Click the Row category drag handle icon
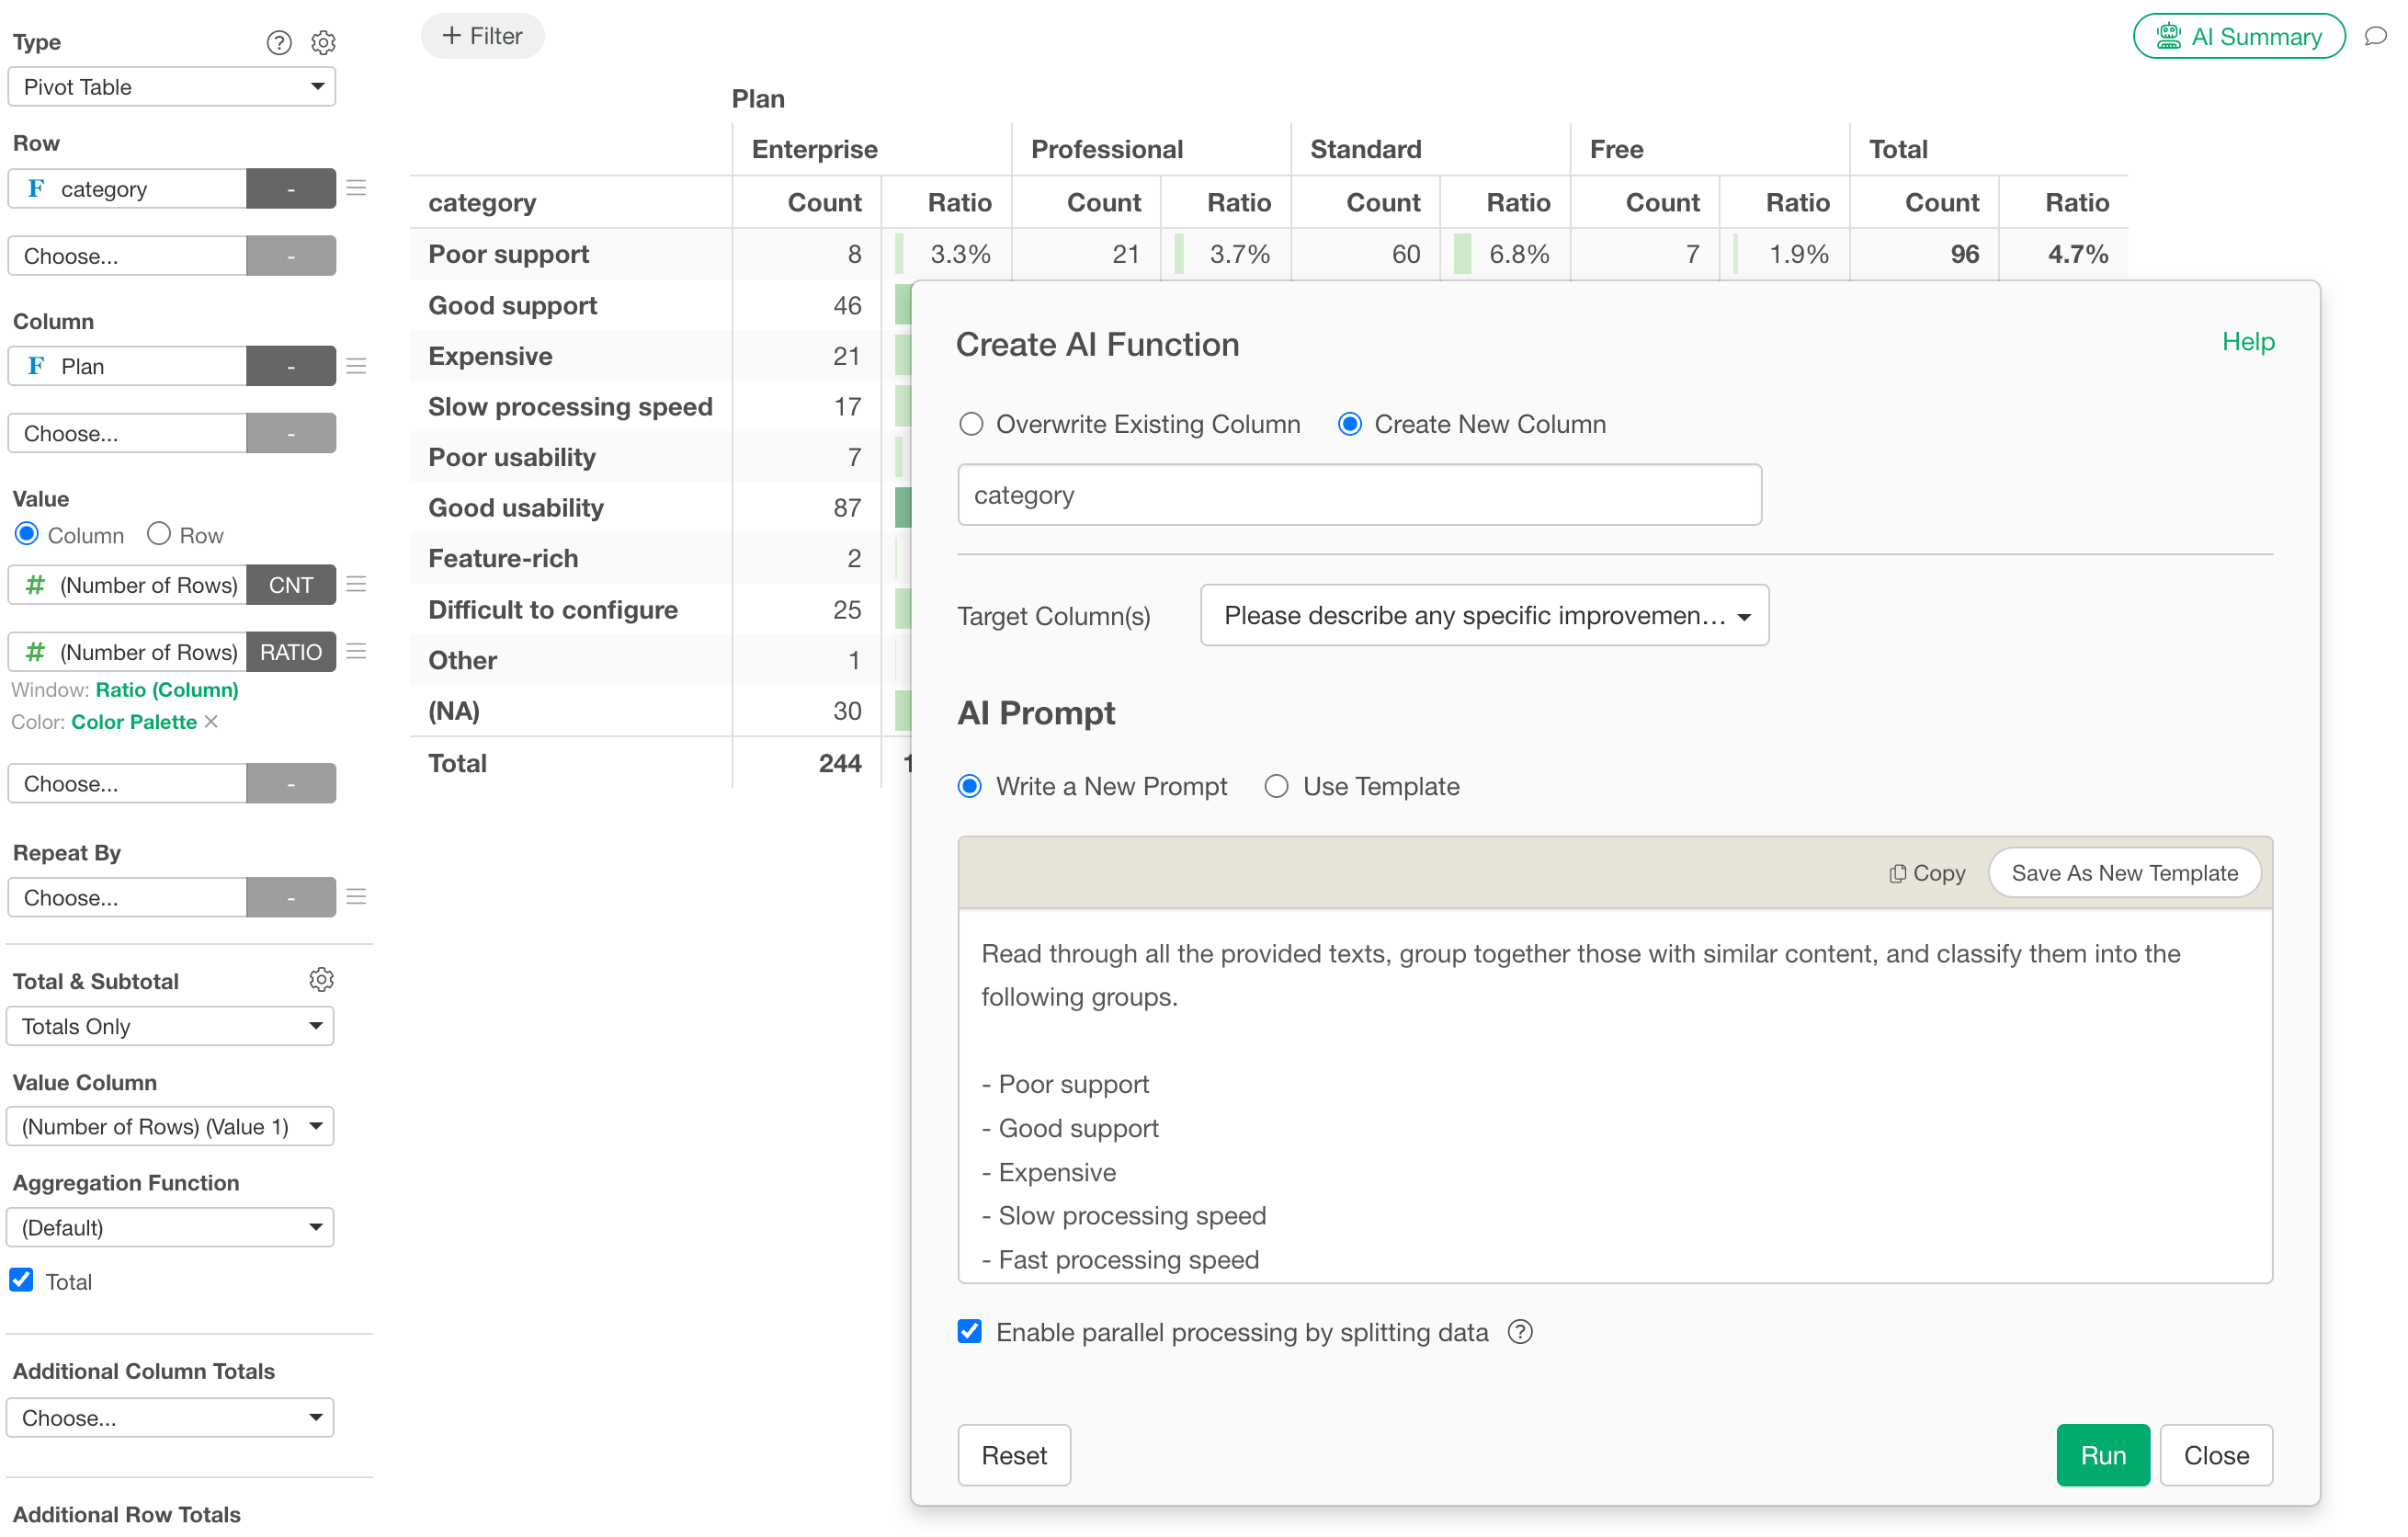Image resolution: width=2408 pixels, height=1537 pixels. 356,188
